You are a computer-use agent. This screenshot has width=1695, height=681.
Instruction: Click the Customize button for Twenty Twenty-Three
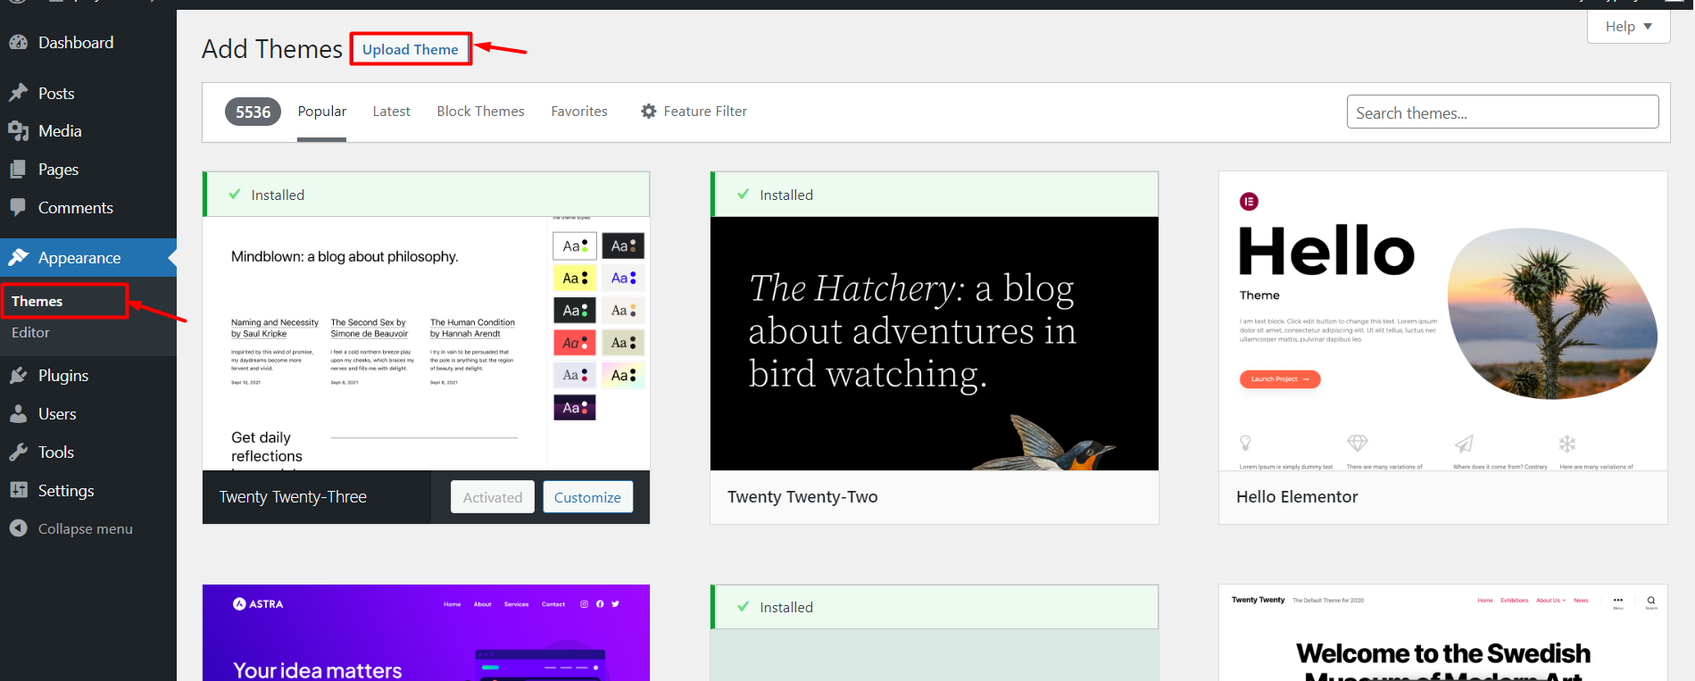pos(587,497)
